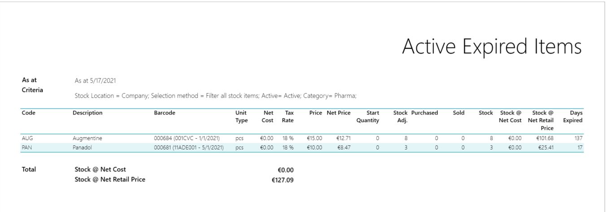
Task: Click barcode 000684 (001CVC - 1/1/2021)
Action: pos(187,138)
